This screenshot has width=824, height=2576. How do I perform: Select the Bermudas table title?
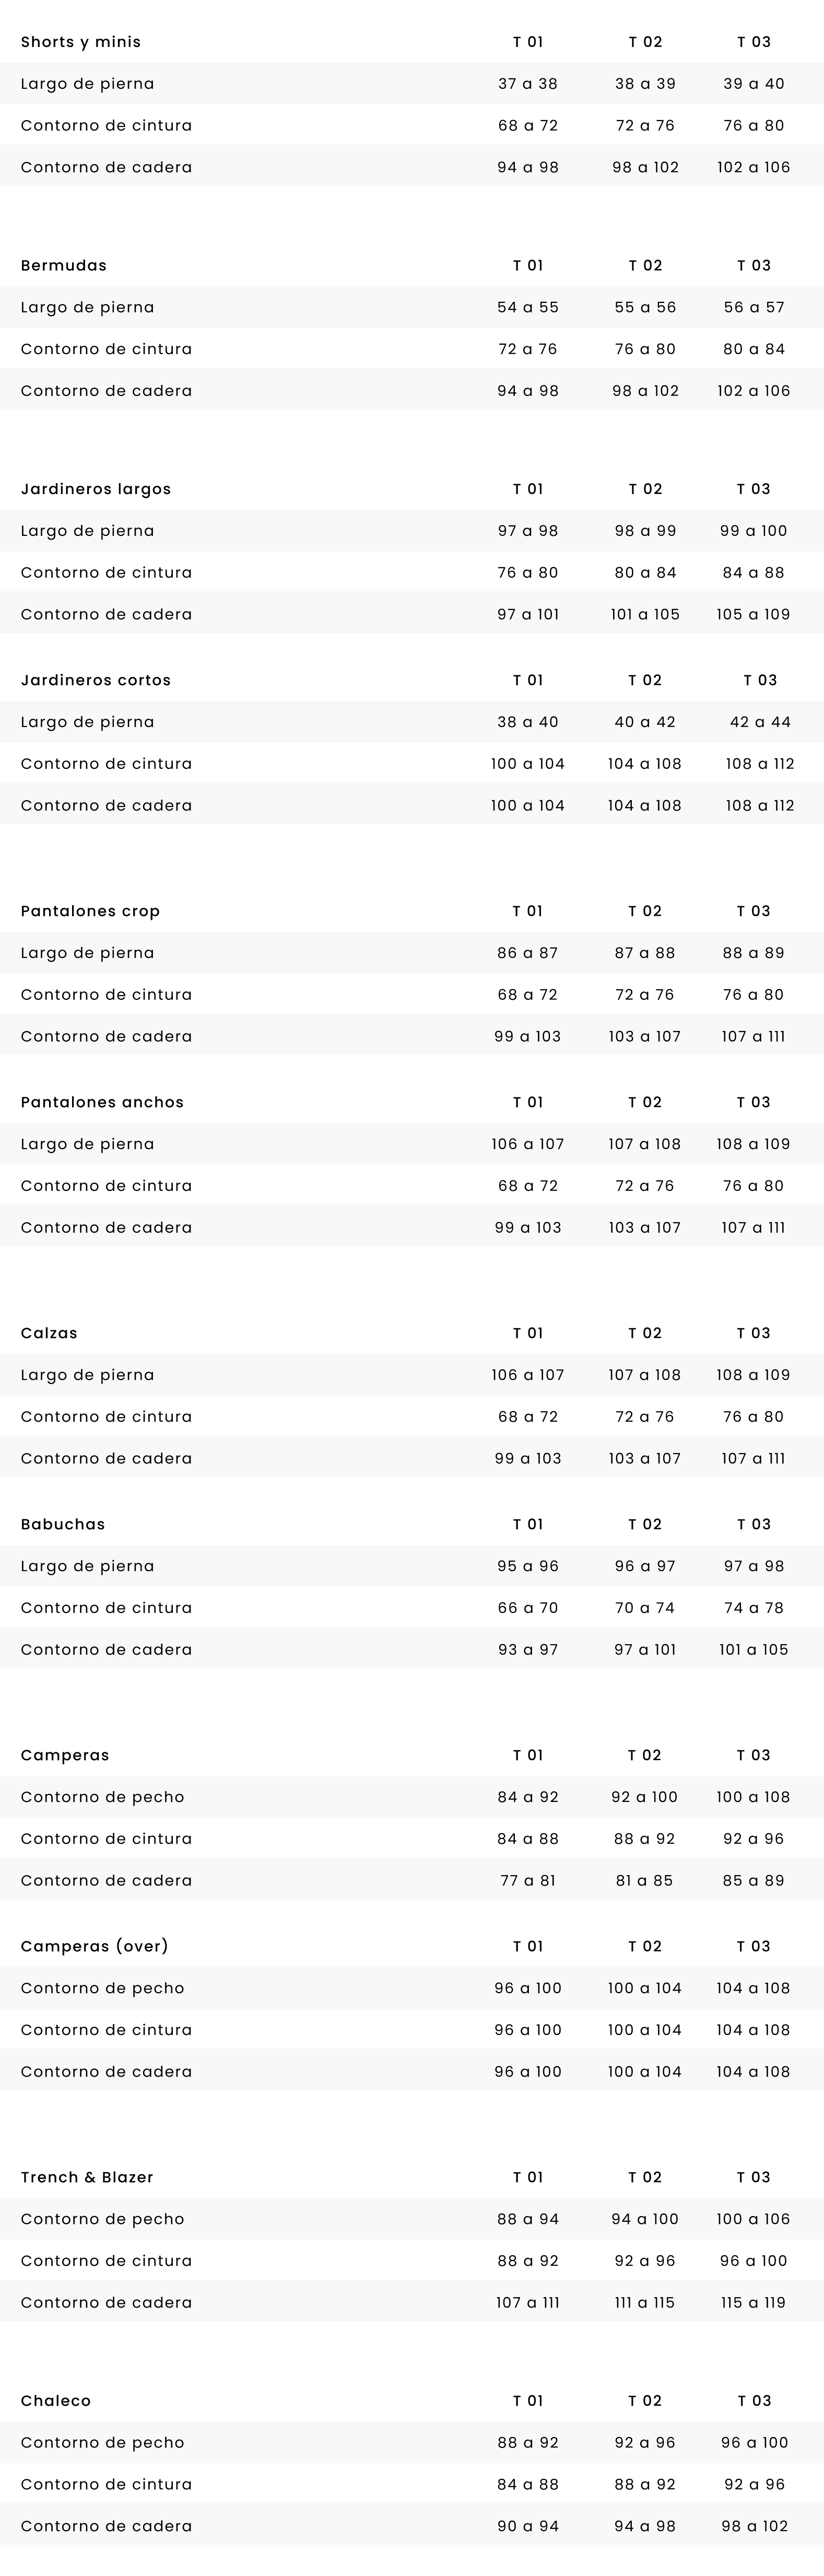click(64, 266)
